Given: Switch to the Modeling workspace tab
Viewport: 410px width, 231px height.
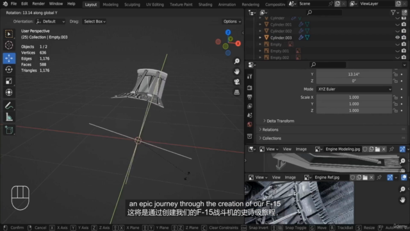Looking at the screenshot, I should [x=110, y=4].
